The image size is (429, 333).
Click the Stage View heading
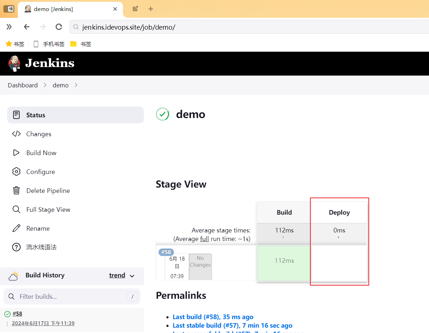[181, 184]
